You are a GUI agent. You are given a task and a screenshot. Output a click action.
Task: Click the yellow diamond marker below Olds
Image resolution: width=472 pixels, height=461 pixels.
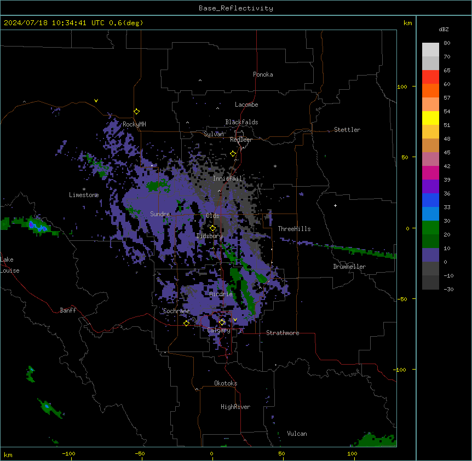click(212, 228)
